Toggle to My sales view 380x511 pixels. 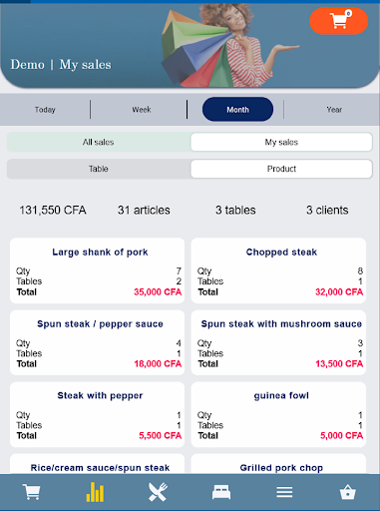[281, 142]
